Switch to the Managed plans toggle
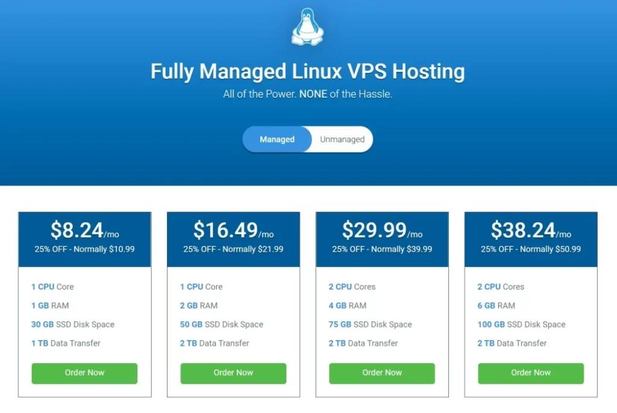The width and height of the screenshot is (617, 413). (277, 139)
